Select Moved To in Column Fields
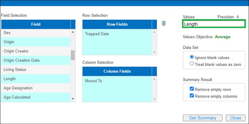Image resolution: width=249 pixels, height=124 pixels. click(93, 81)
